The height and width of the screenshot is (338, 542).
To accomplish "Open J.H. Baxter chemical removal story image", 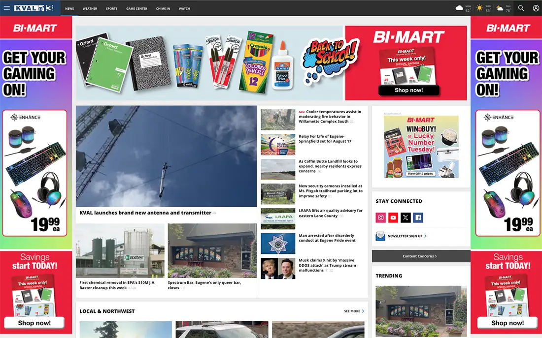I will pyautogui.click(x=120, y=250).
